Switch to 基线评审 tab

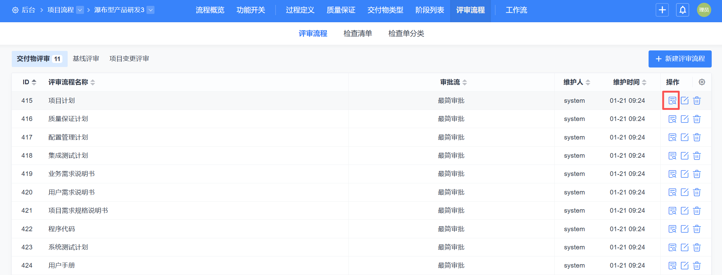86,59
